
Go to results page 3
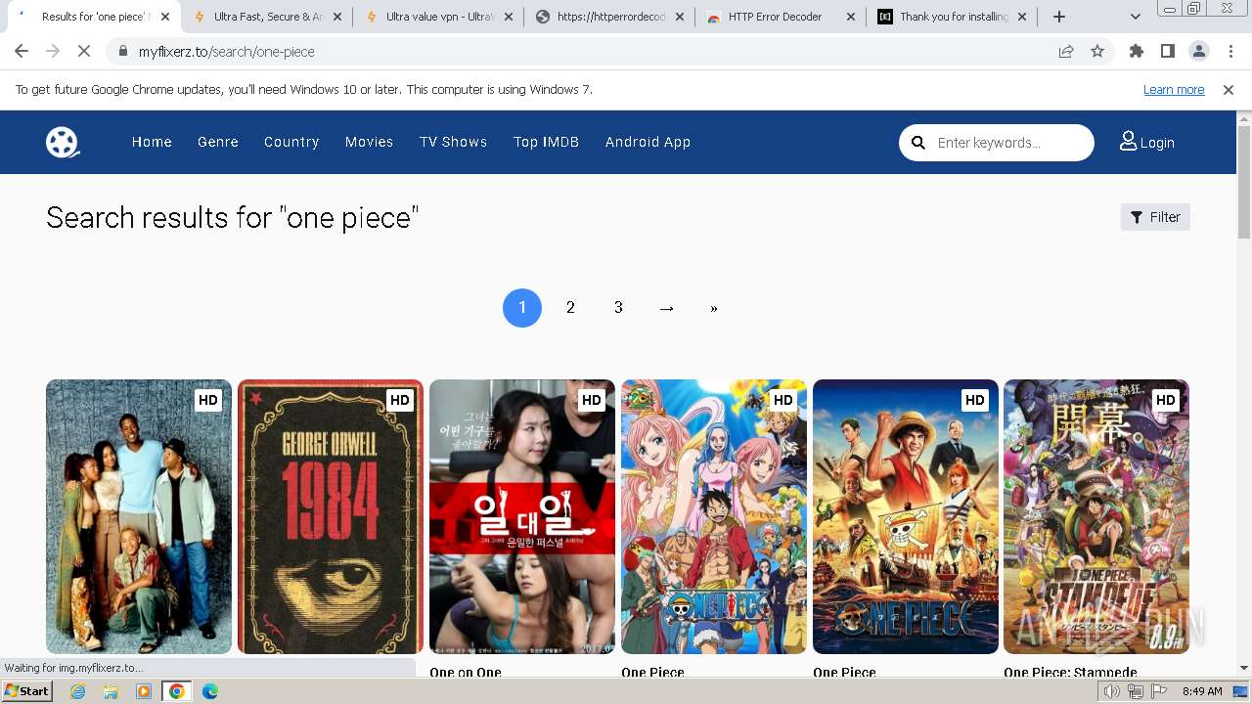618,308
